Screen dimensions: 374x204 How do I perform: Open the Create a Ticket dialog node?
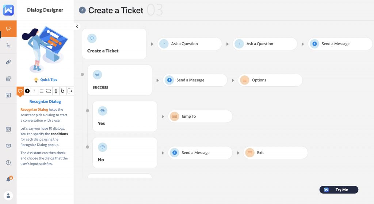tap(114, 44)
